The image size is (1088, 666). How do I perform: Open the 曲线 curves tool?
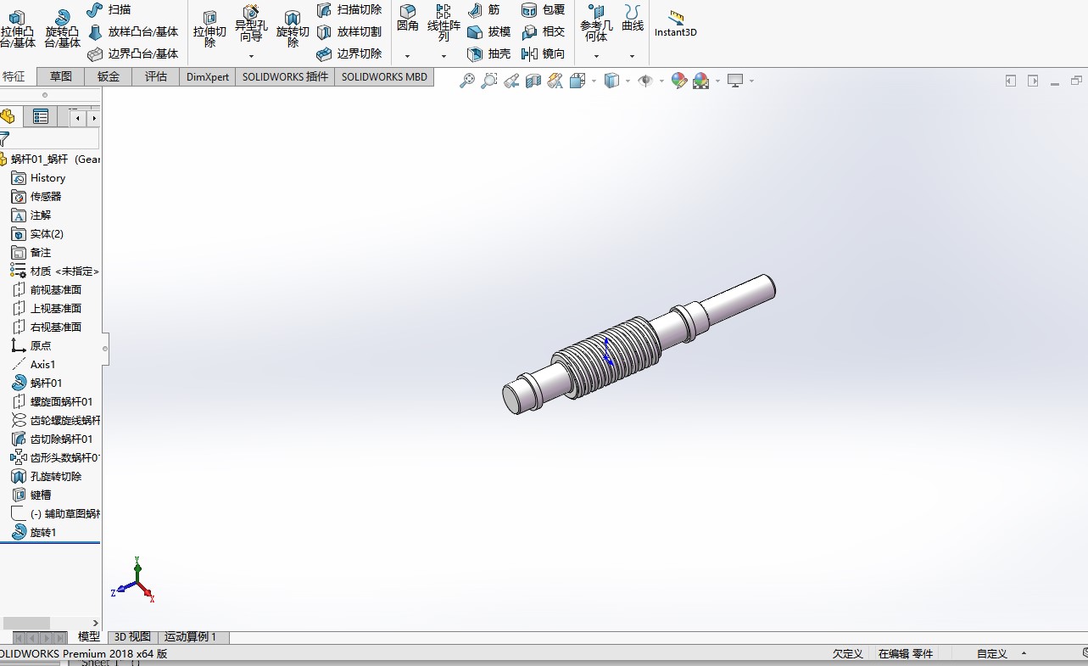pyautogui.click(x=633, y=19)
